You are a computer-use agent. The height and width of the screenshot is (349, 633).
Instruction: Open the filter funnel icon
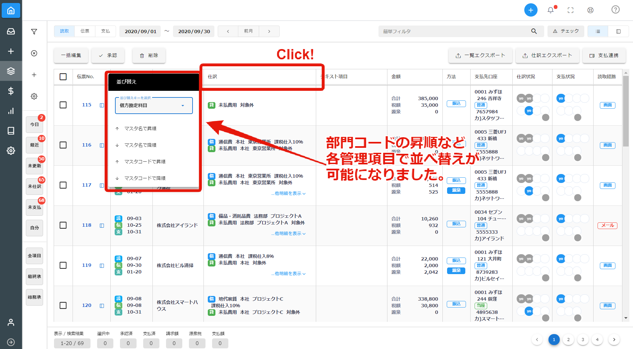pyautogui.click(x=34, y=31)
